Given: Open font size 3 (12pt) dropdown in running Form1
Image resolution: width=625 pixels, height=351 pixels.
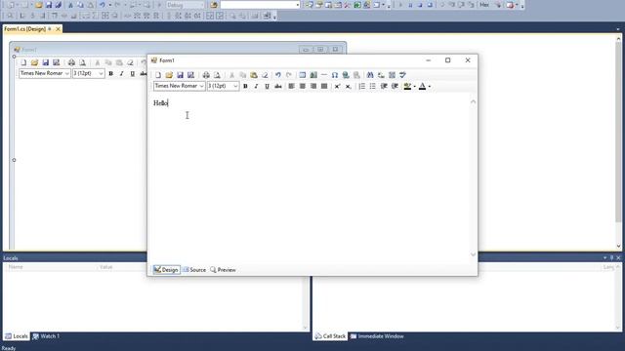Looking at the screenshot, I should pos(235,86).
